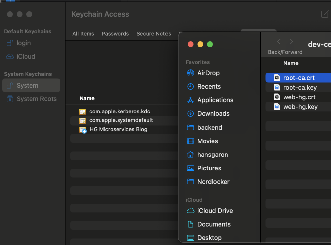Sort files by Name column in dialog

(291, 63)
